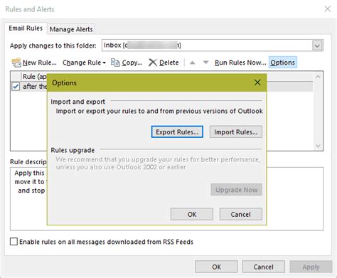Screen dimensions: 337x278
Task: Click rules list scrollbar down arrow
Action: (318, 146)
